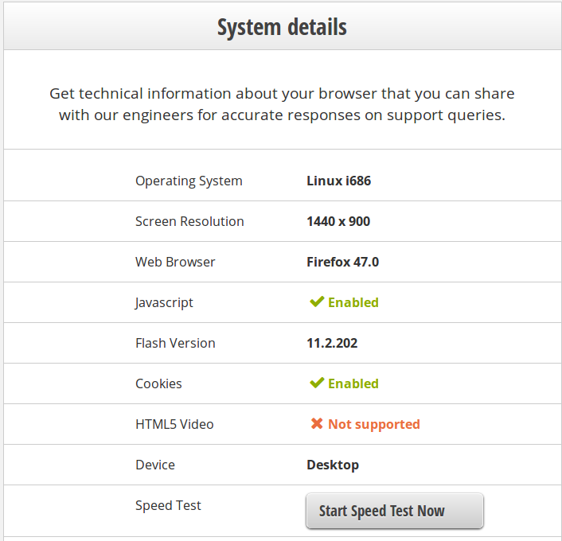Select the Desktop device value
Image resolution: width=562 pixels, height=541 pixels.
click(333, 465)
